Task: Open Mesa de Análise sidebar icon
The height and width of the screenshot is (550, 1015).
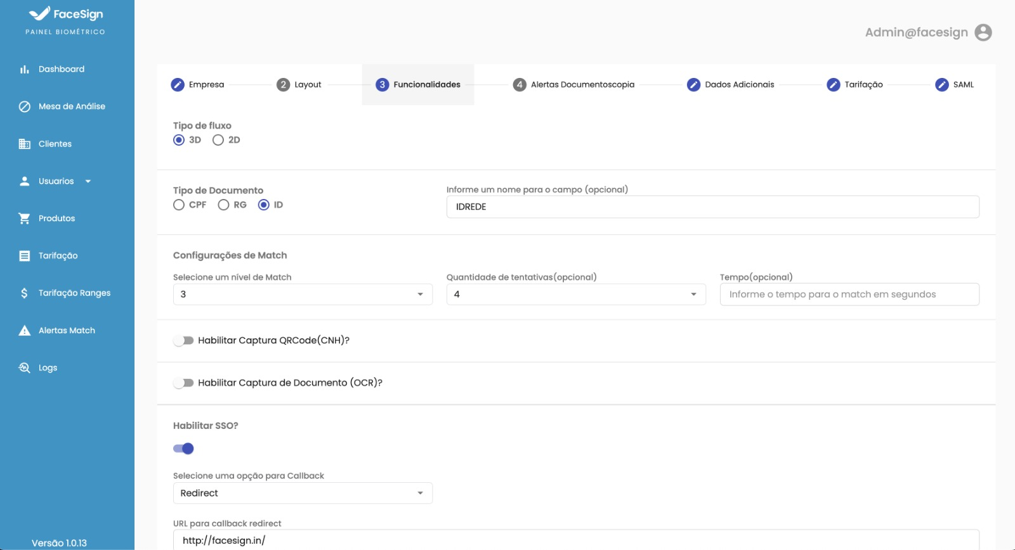Action: point(24,106)
